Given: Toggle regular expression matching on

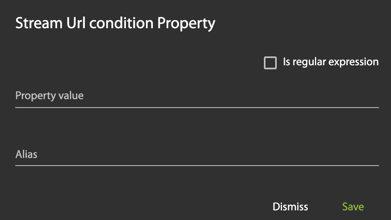Looking at the screenshot, I should coord(270,63).
